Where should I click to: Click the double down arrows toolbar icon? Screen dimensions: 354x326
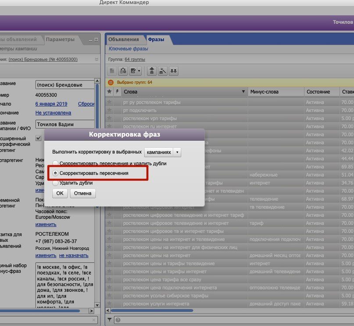coord(174,71)
